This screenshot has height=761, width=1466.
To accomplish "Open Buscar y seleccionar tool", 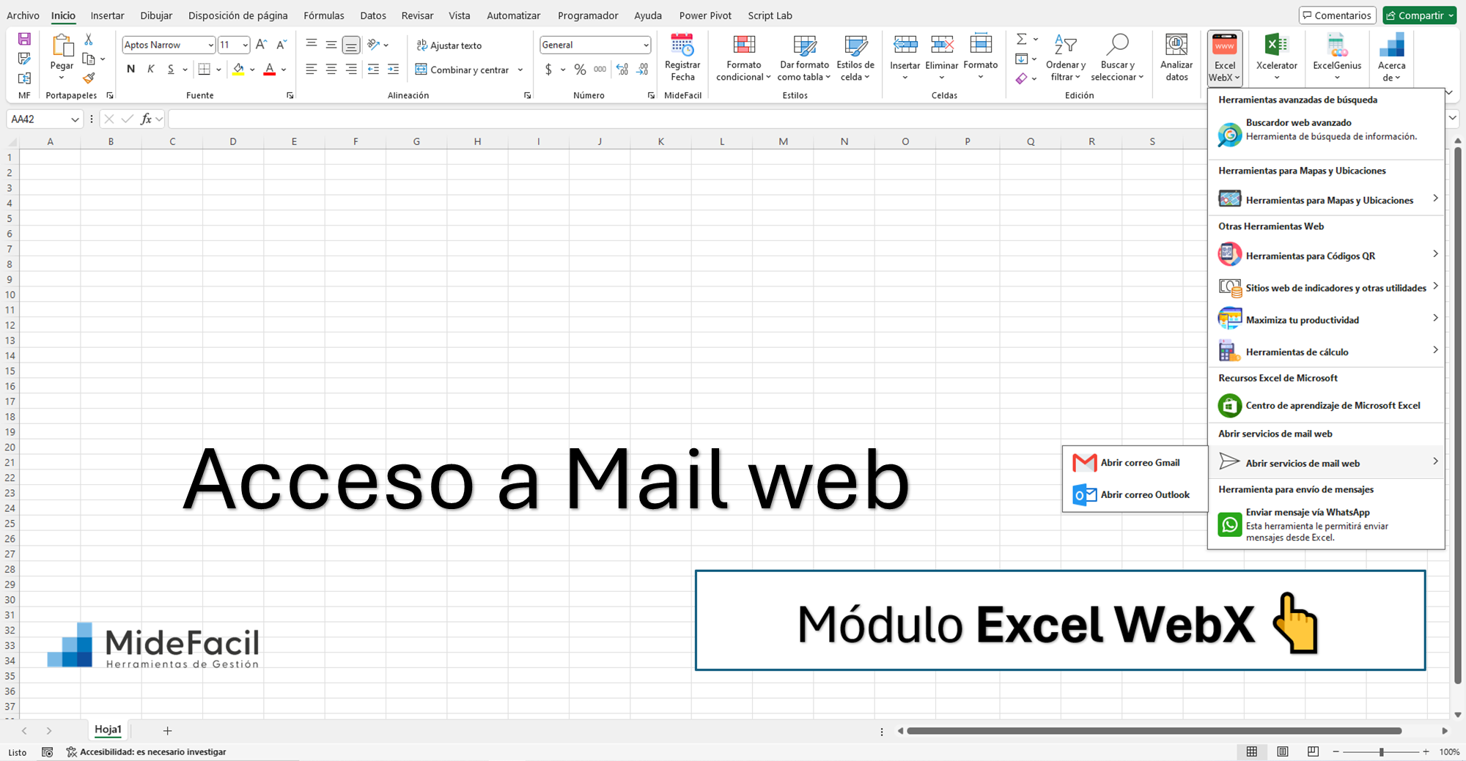I will coord(1117,57).
